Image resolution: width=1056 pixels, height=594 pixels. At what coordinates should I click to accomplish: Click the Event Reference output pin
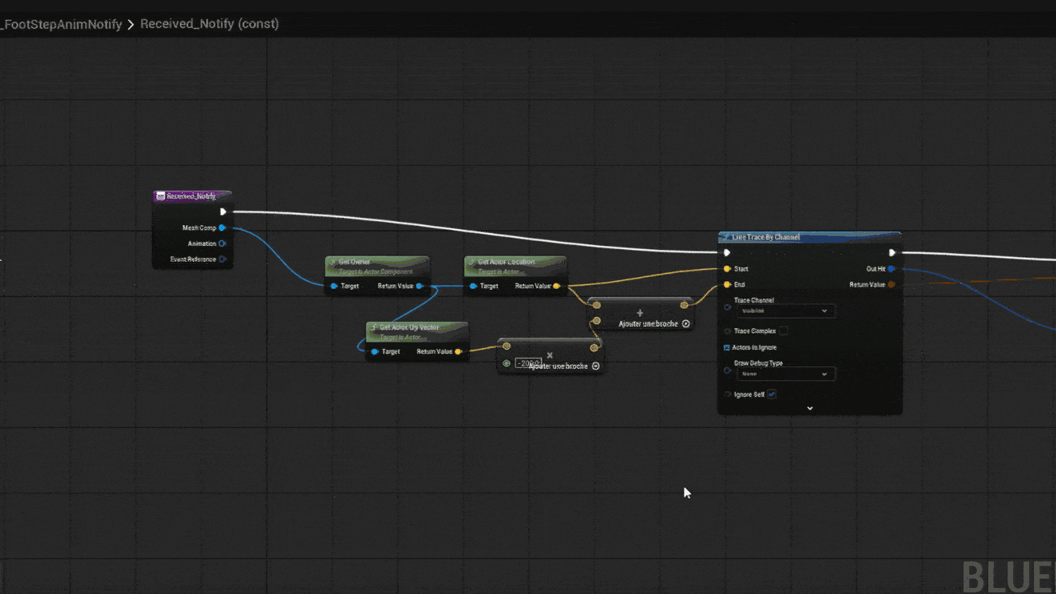222,259
